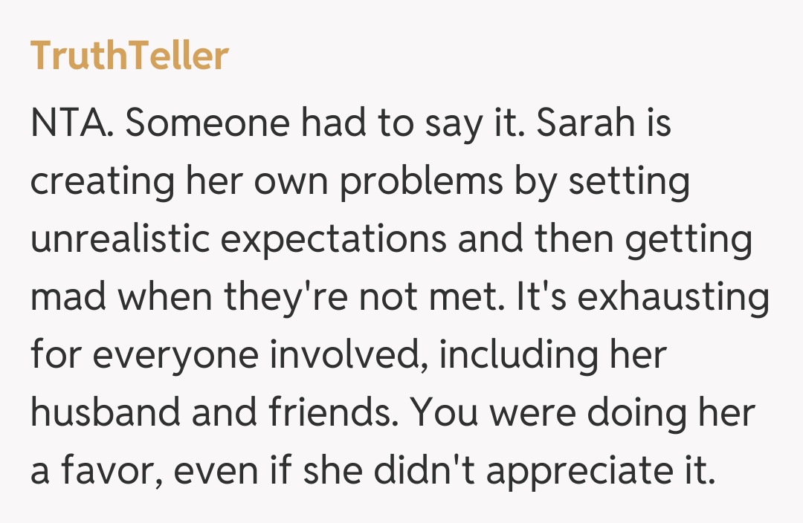The width and height of the screenshot is (803, 523).
Task: Click the word "setting" in the comment
Action: (629, 182)
